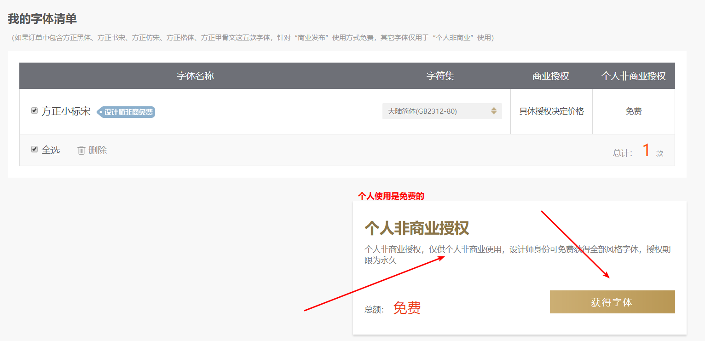Click the up-down arrow in the charset selector
The image size is (705, 341).
(495, 111)
